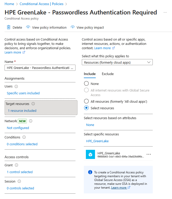Image resolution: width=172 pixels, height=199 pixels.
Task: Click the info icon next to Users
Action: pyautogui.click(x=16, y=86)
